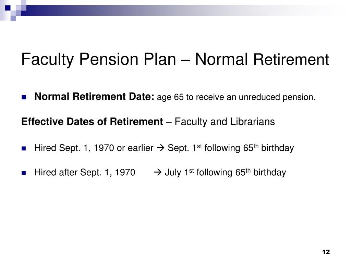Click the words Normal Retirement in the title

pyautogui.click(x=262, y=60)
